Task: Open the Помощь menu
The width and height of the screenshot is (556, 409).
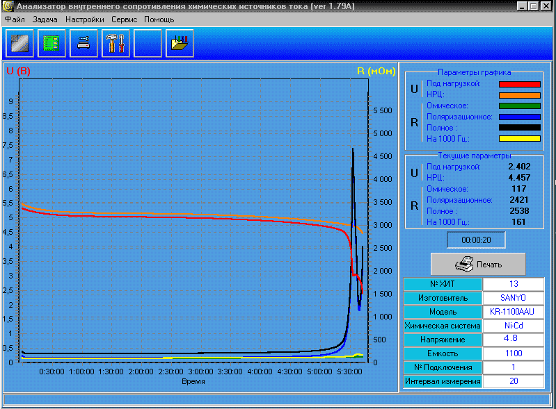Action: [x=159, y=19]
